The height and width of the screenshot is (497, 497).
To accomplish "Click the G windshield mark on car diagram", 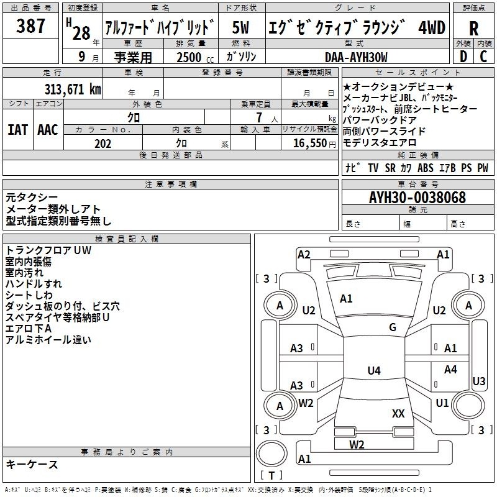I will point(393,327).
